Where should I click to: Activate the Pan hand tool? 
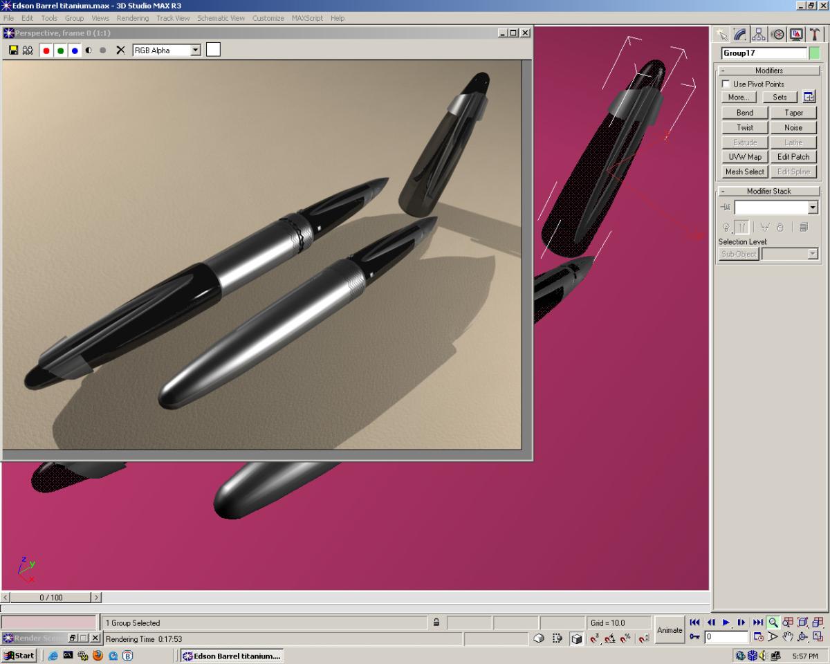[x=788, y=636]
